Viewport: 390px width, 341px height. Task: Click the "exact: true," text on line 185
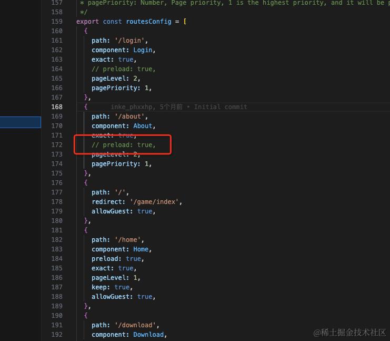coord(114,268)
